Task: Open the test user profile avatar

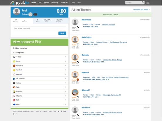Action: coord(16,11)
